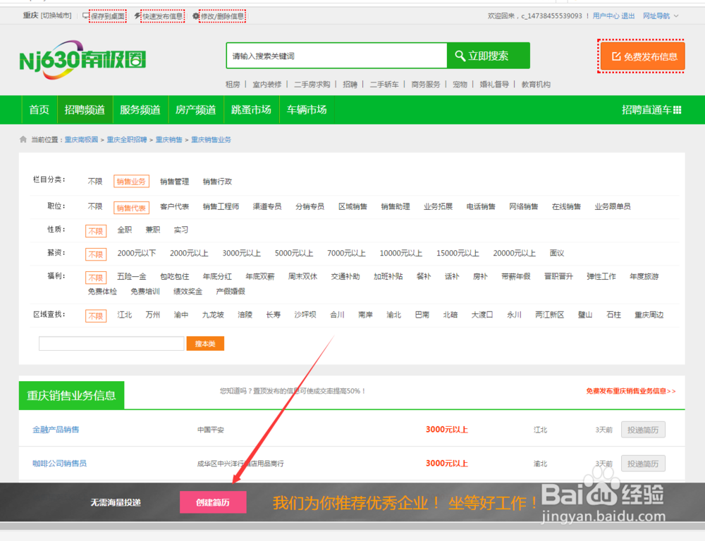Click the 招聘直通车 grid icon
The height and width of the screenshot is (541, 705).
coord(675,110)
